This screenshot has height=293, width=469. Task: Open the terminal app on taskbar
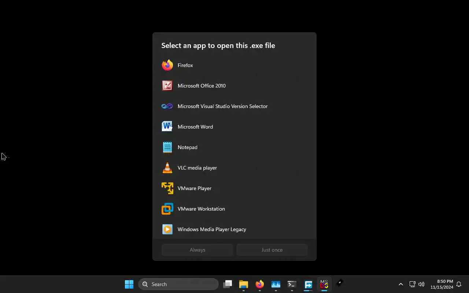coord(292,284)
